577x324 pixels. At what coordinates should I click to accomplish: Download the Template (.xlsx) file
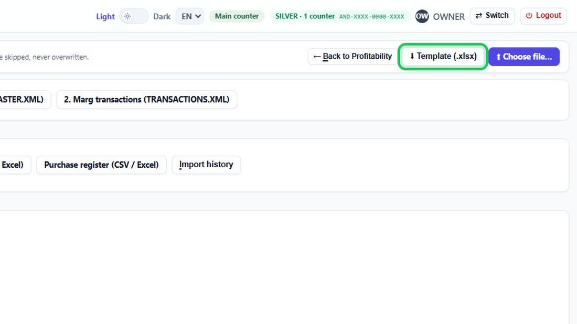point(443,56)
